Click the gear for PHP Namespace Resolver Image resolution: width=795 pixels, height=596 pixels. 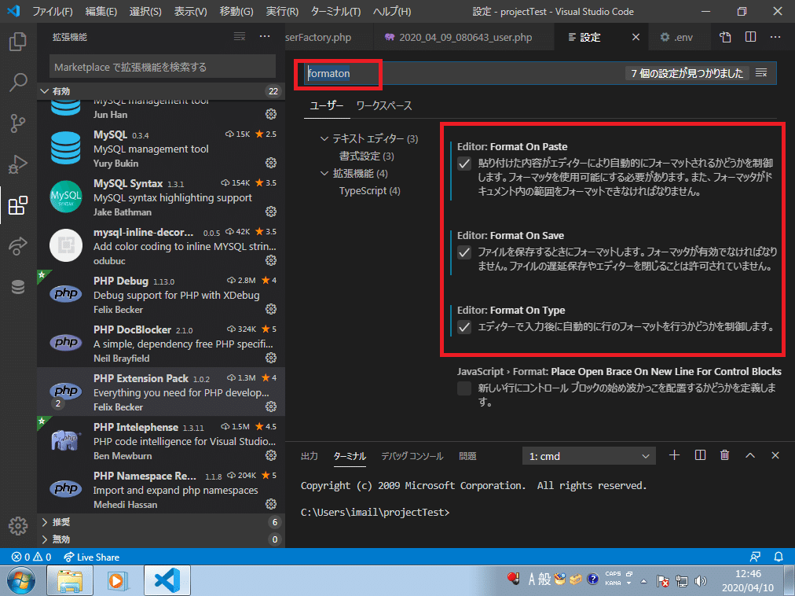click(x=271, y=504)
